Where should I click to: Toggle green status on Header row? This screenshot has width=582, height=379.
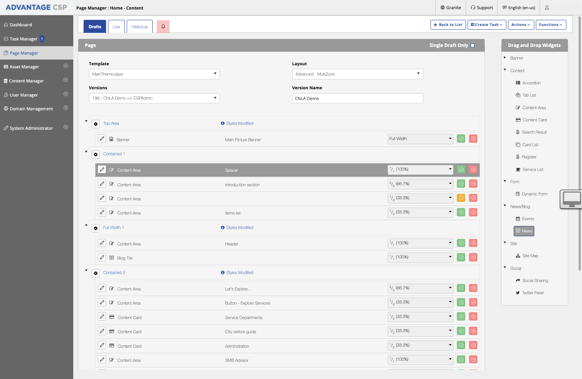pyautogui.click(x=461, y=243)
